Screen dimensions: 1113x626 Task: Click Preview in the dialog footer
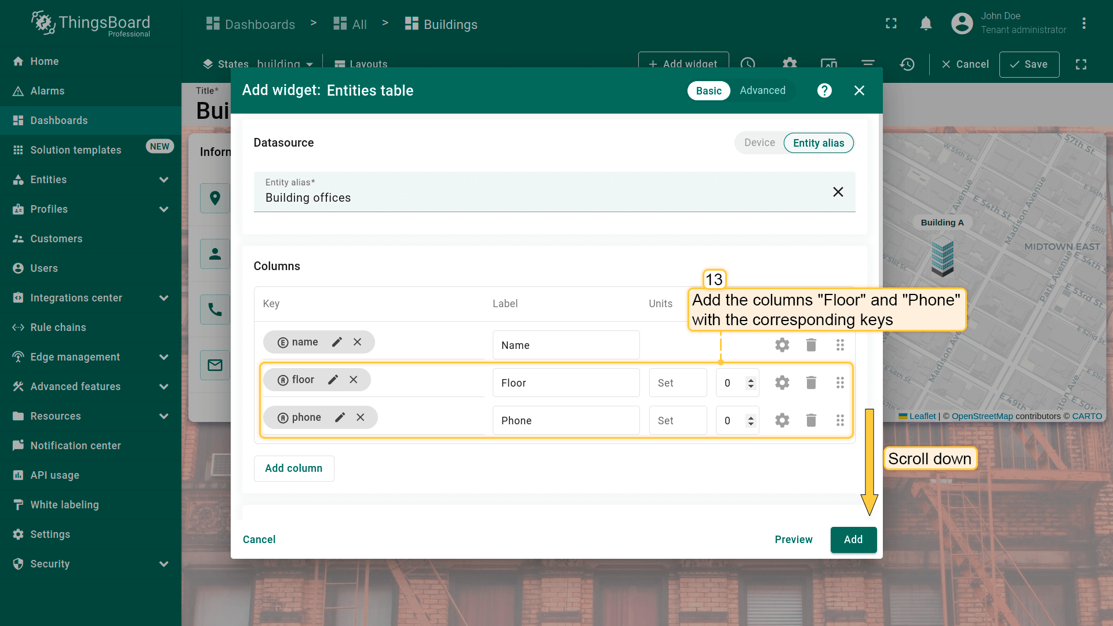793,540
